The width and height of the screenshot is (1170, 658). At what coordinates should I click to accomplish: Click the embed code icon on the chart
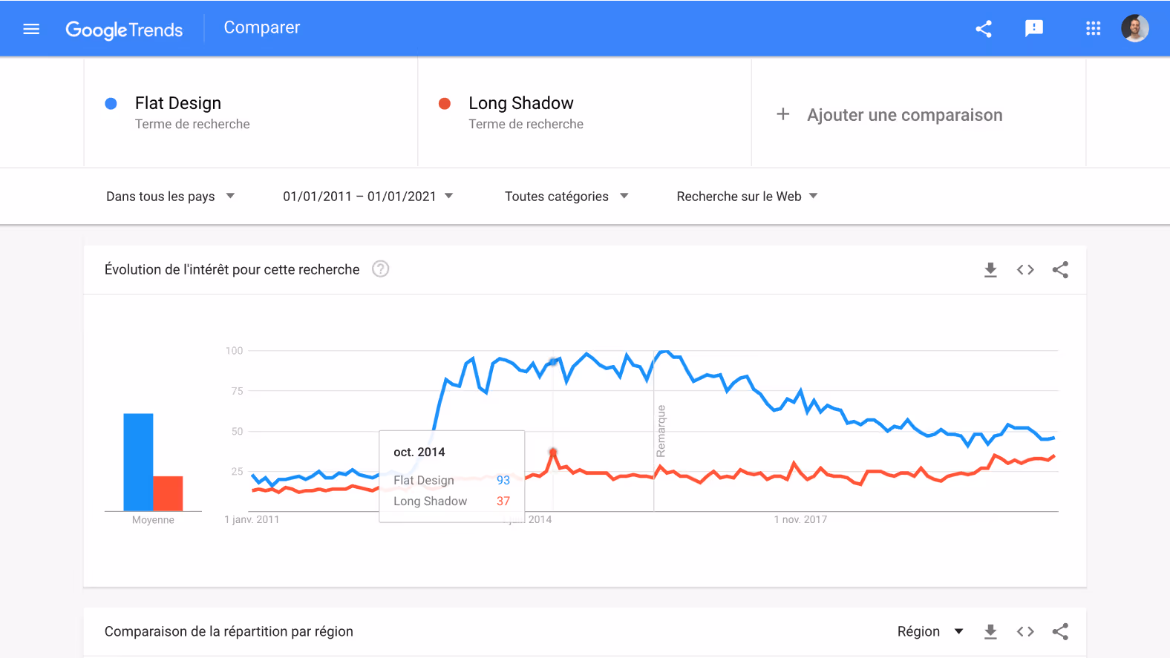(1025, 269)
